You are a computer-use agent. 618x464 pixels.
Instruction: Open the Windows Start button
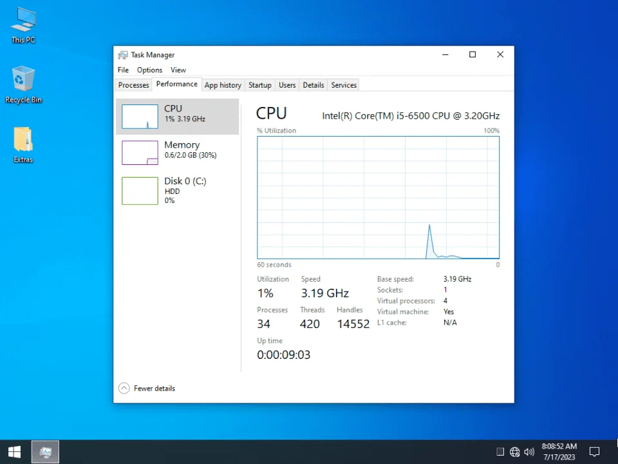point(15,452)
